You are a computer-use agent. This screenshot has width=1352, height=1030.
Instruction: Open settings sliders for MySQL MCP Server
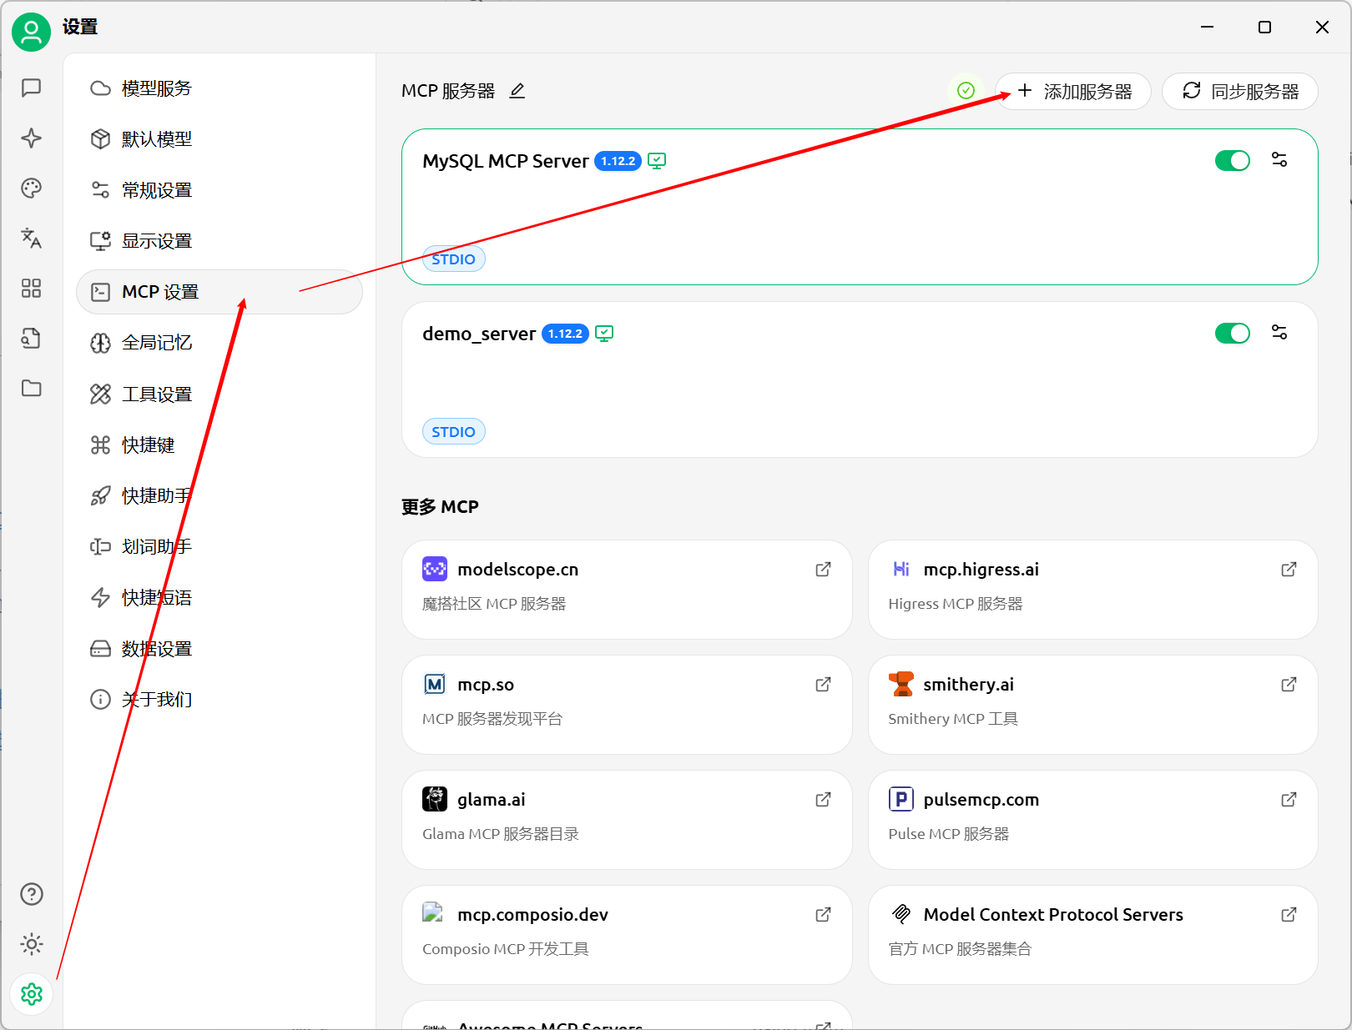1279,160
